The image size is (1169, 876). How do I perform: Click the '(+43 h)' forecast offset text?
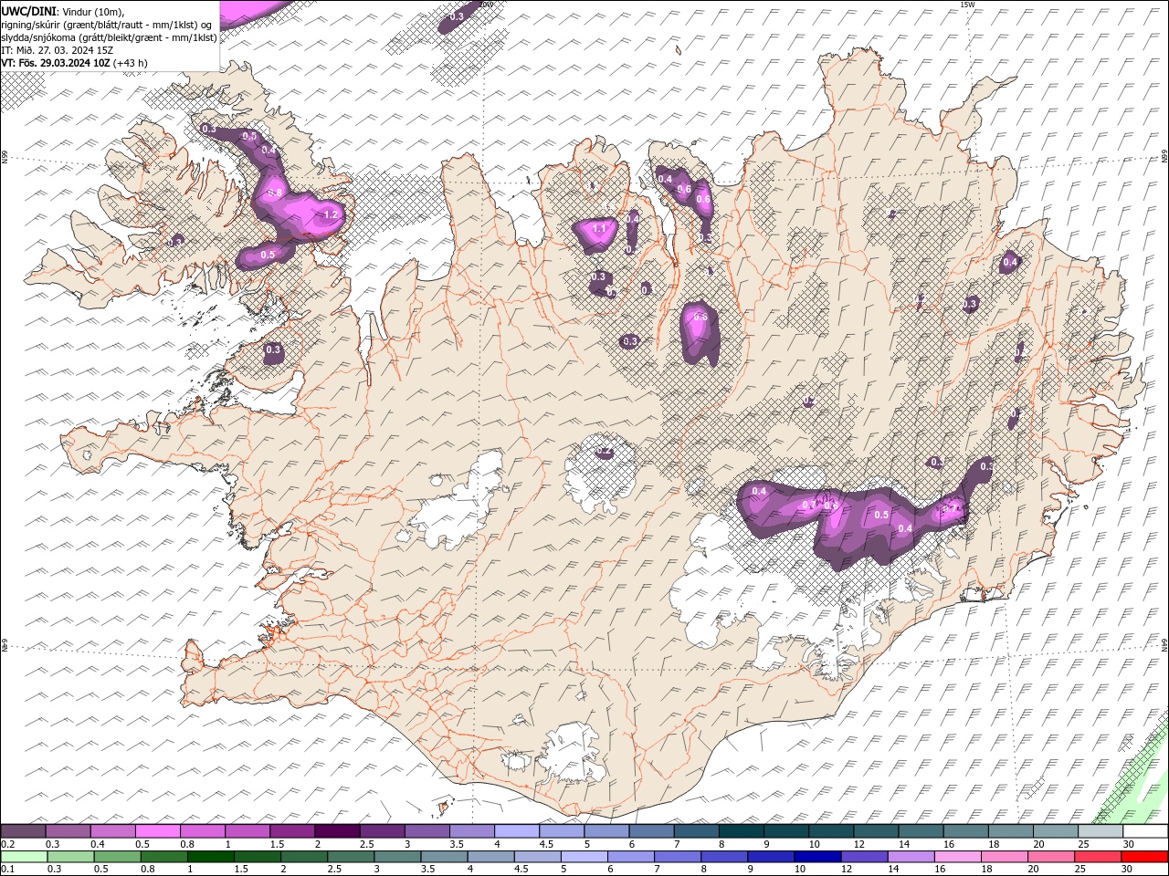coord(131,63)
